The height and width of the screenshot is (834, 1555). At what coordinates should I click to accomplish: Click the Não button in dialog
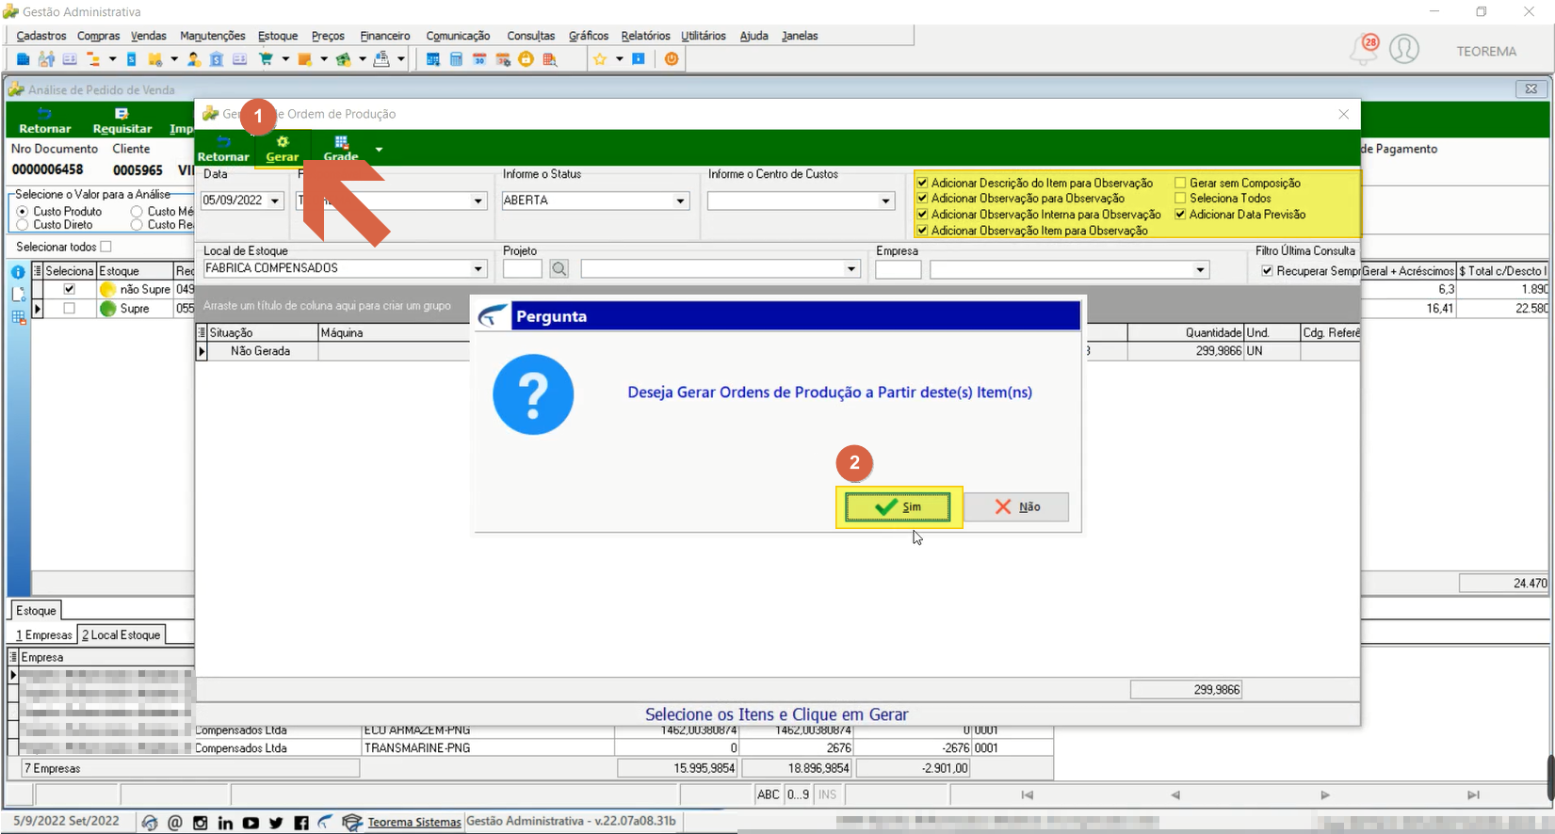coord(1017,507)
